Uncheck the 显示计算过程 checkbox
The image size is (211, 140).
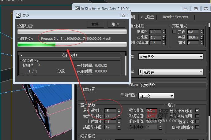point(197,111)
